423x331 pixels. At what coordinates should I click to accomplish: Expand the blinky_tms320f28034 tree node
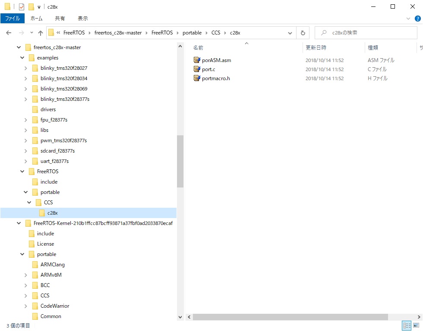click(25, 78)
